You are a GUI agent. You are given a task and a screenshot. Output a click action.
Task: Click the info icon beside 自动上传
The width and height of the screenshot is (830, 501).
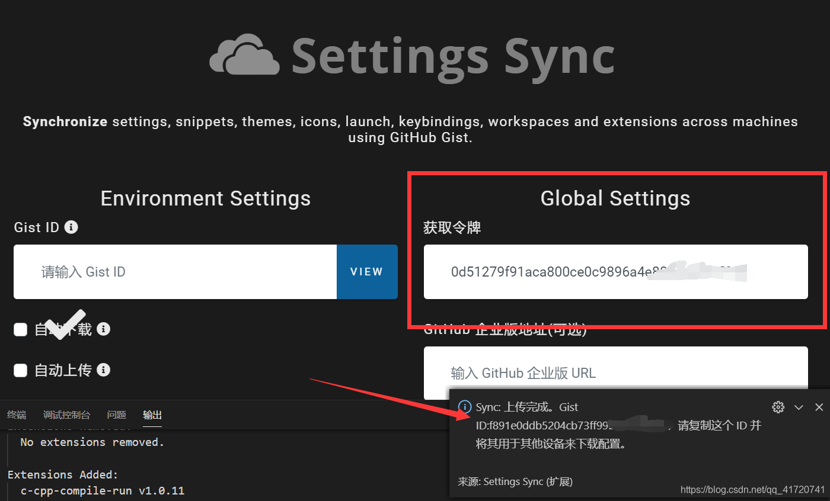click(x=103, y=370)
